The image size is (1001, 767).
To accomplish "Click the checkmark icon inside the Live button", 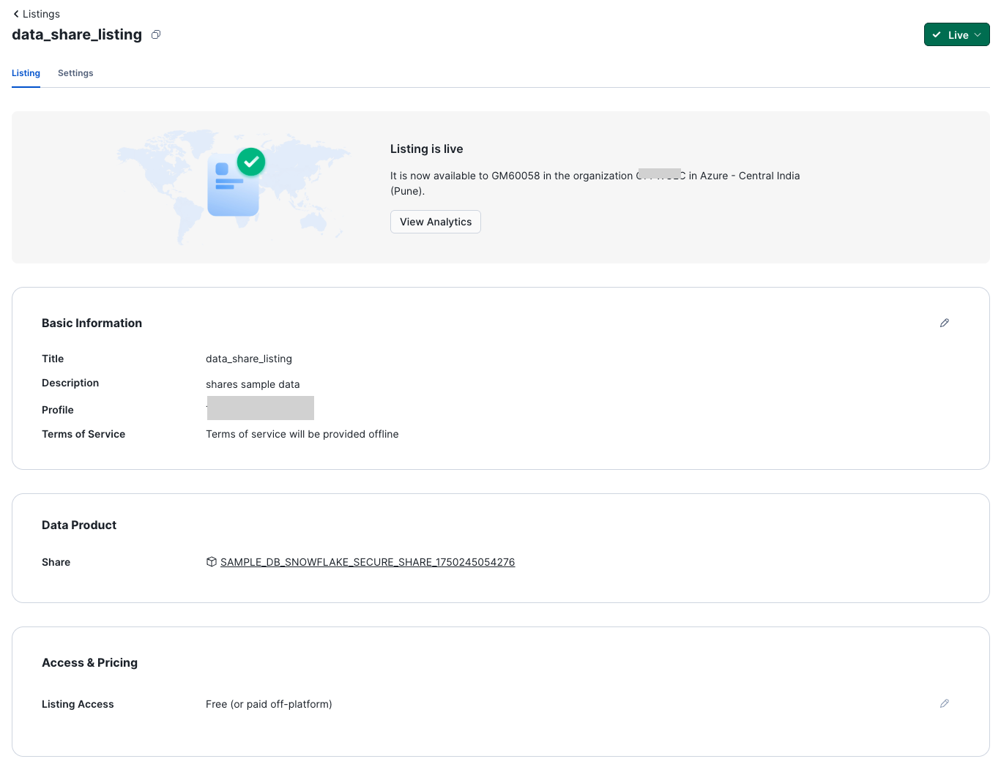I will [x=937, y=35].
